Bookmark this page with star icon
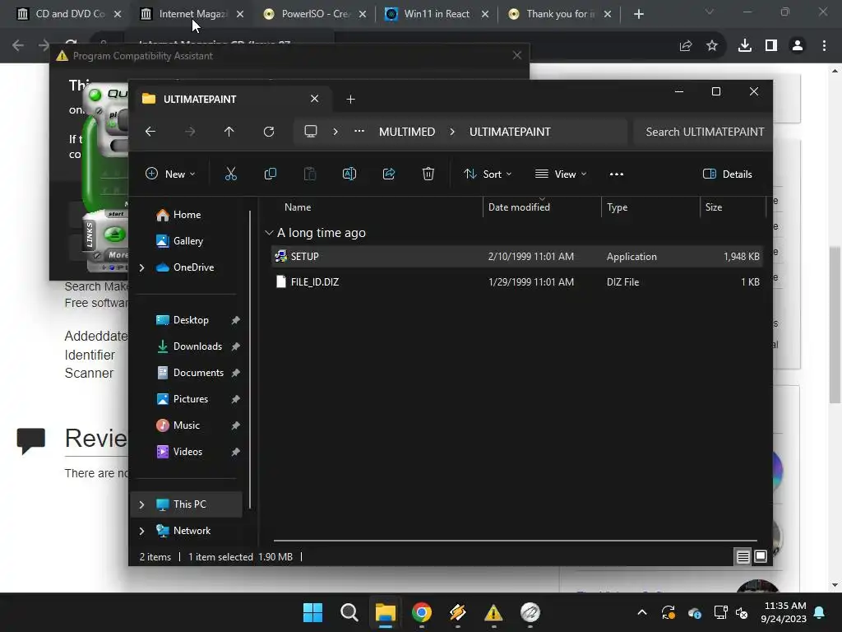Image resolution: width=842 pixels, height=632 pixels. pos(712,46)
